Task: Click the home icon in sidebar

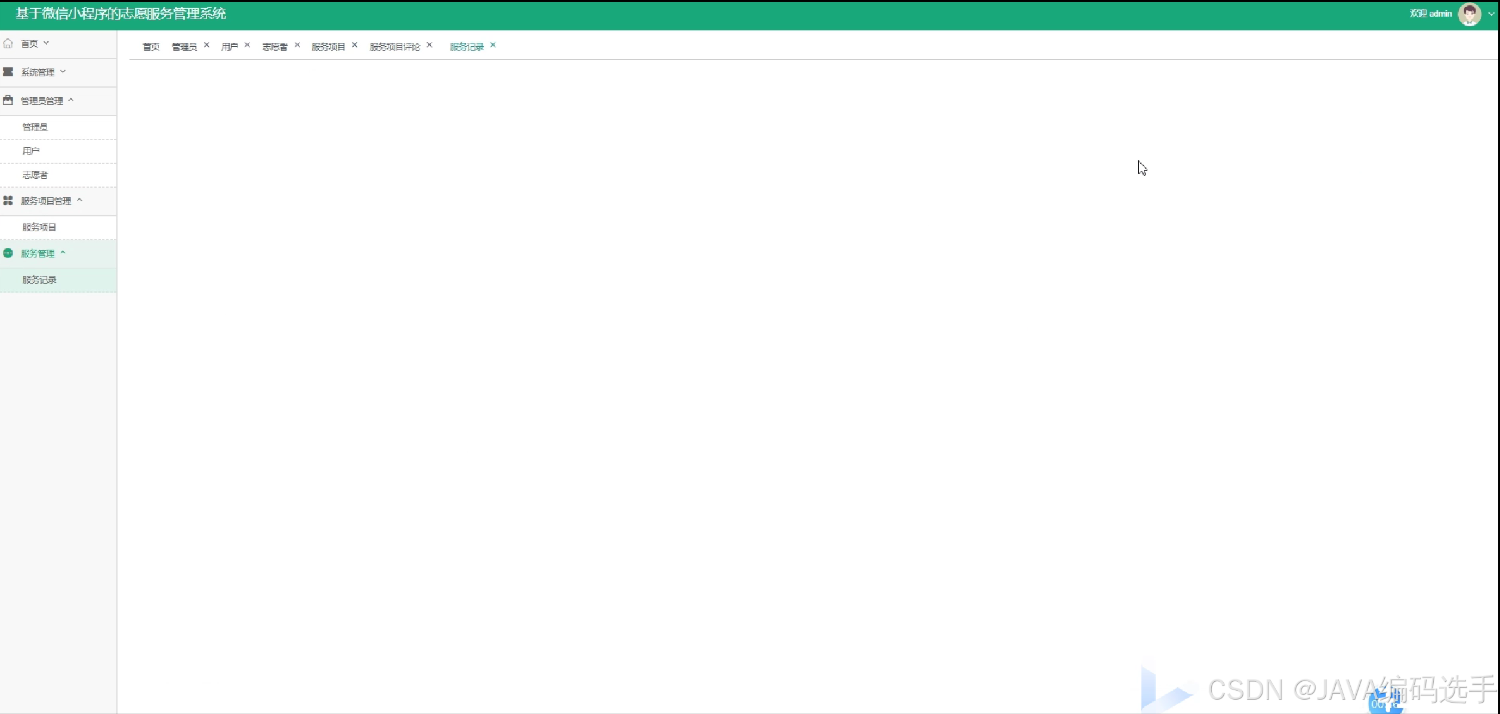Action: 8,44
